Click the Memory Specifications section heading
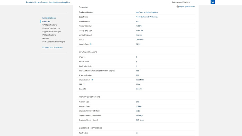The image size is (242, 136). (89, 97)
